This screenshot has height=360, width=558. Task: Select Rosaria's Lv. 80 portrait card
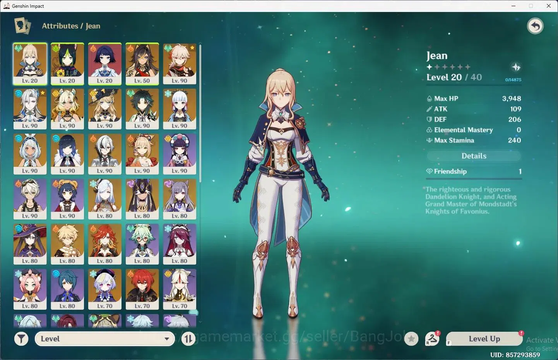(180, 245)
